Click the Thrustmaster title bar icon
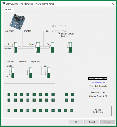The height and width of the screenshot is (127, 117). pos(4,4)
